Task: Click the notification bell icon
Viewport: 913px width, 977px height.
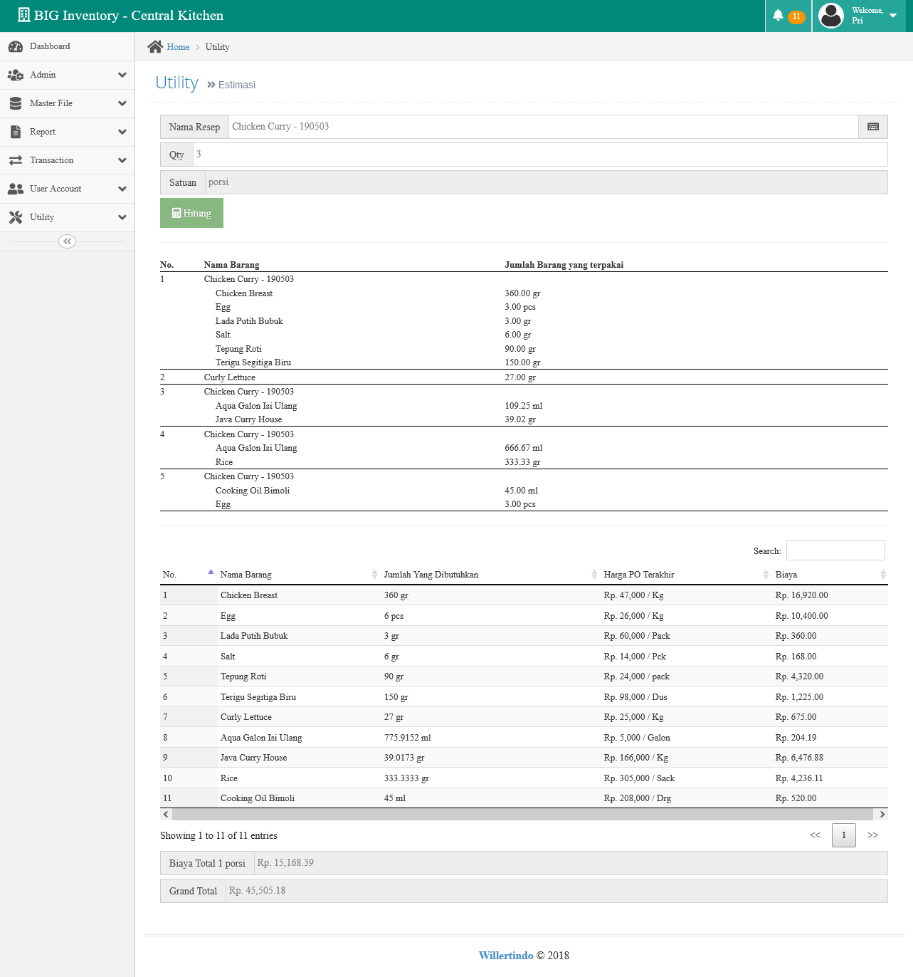Action: pos(778,15)
